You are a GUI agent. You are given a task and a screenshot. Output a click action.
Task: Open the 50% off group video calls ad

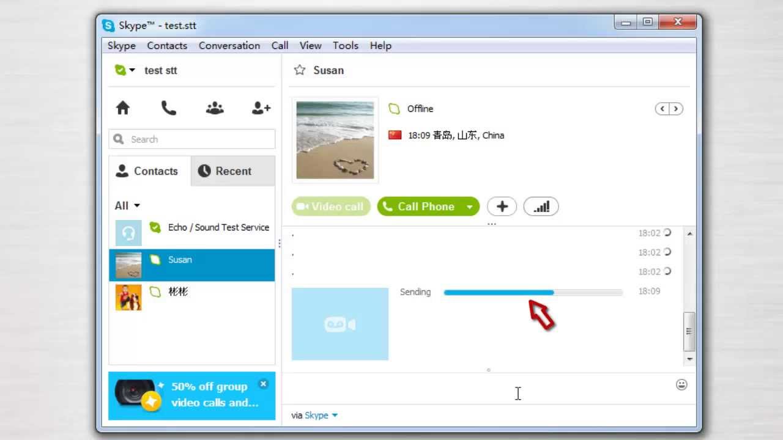(192, 395)
